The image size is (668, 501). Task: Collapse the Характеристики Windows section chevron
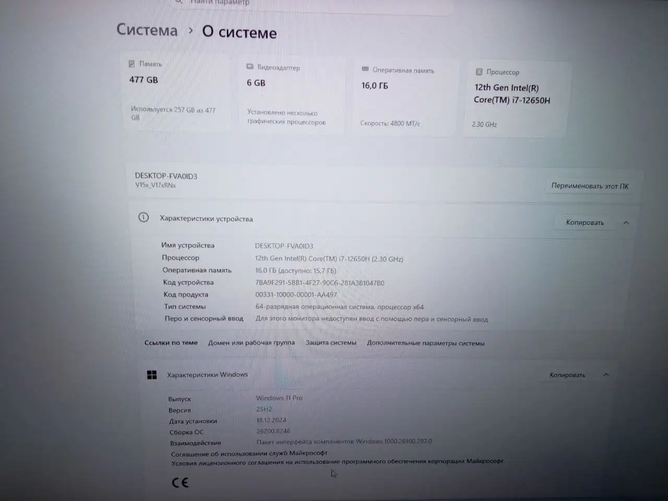pos(606,375)
